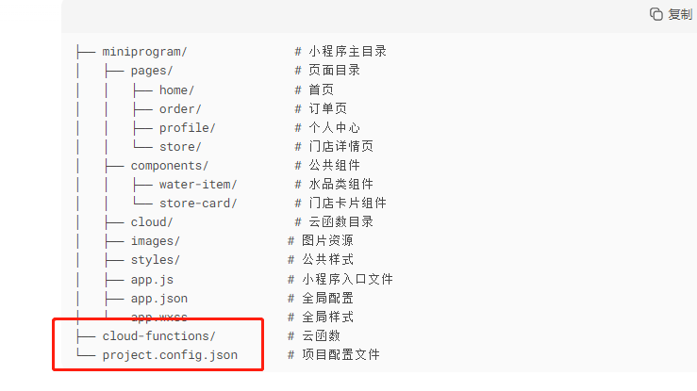Click the styles/ folder entry
This screenshot has width=697, height=391.
coord(155,260)
